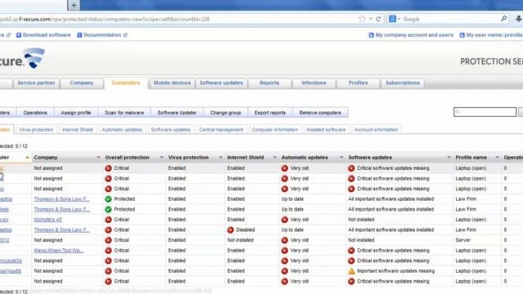Click the Change group button

(226, 113)
